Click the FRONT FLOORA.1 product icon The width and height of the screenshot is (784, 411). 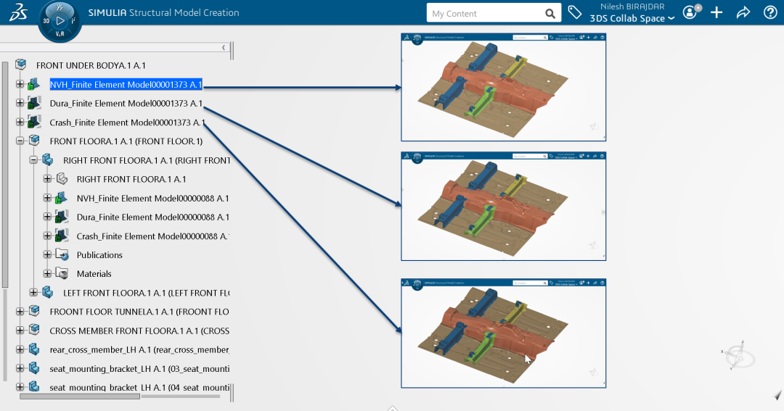point(34,141)
